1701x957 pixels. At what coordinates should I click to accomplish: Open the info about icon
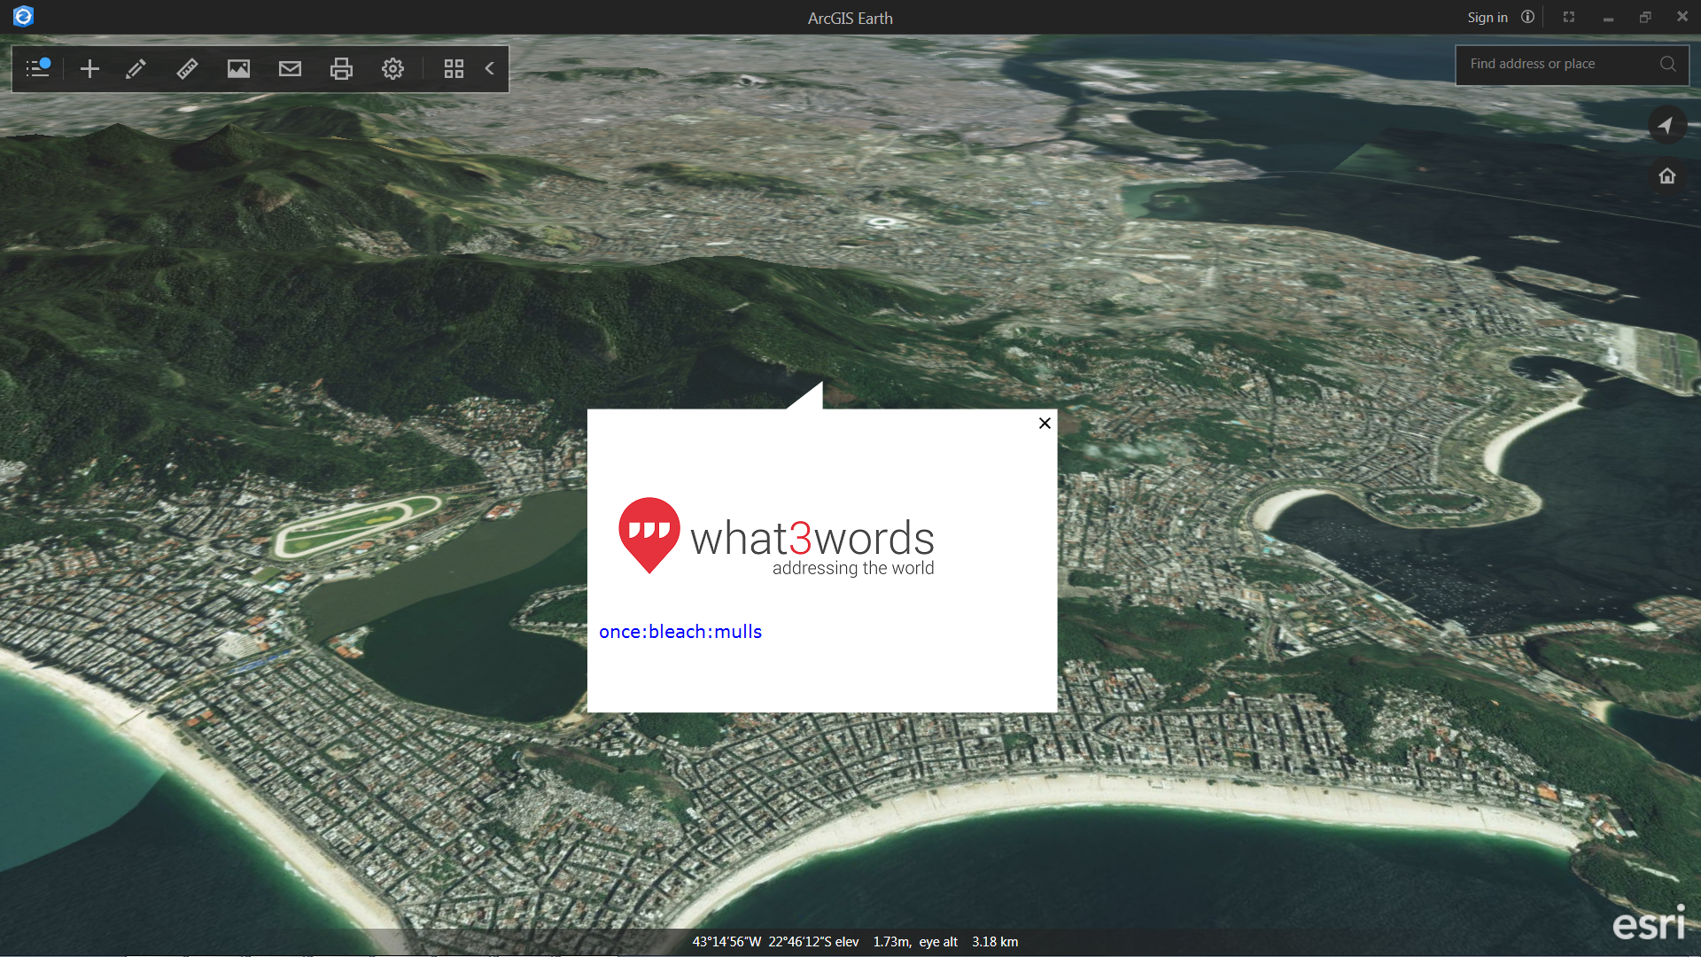(1527, 17)
